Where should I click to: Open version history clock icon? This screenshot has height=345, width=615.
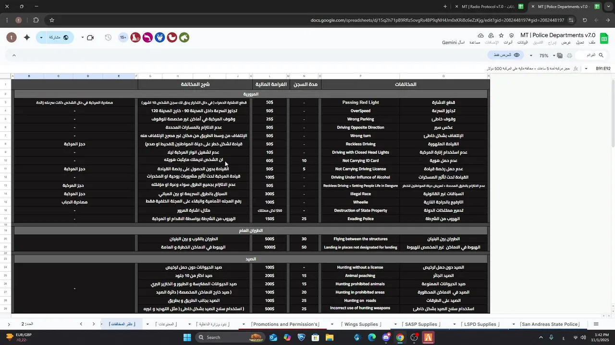tap(108, 37)
